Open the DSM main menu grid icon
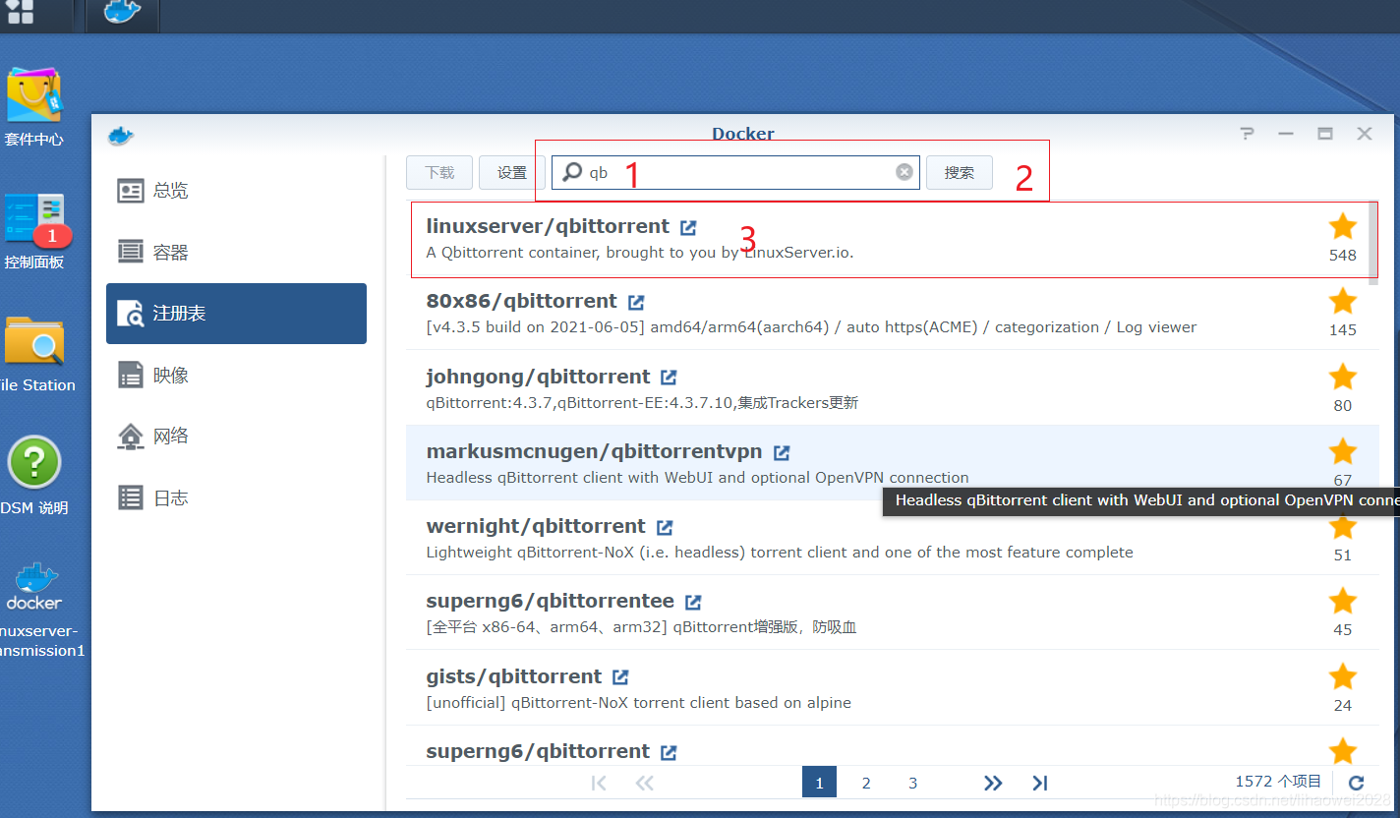Viewport: 1400px width, 818px height. 20,12
